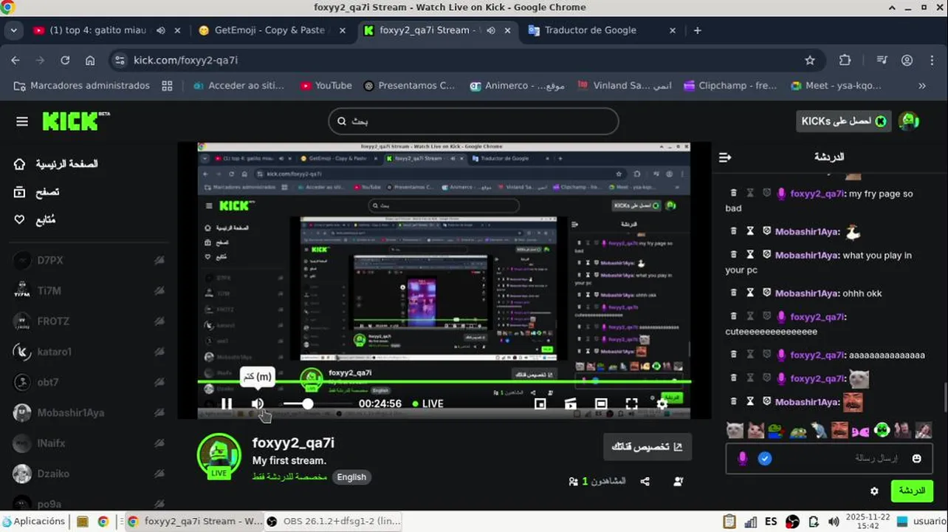This screenshot has height=532, width=948.
Task: Open the Aplicacións menu in the taskbar
Action: pos(34,521)
